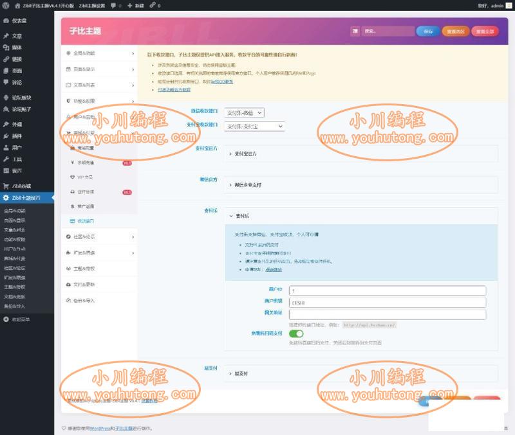Viewport: 515px width, 435px height.
Task: Click the red 重置全部 button
Action: pos(485,31)
